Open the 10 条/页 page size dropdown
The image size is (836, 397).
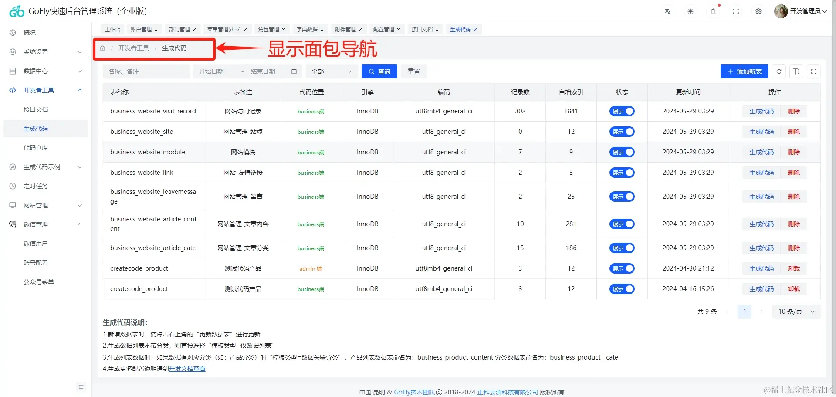(796, 312)
